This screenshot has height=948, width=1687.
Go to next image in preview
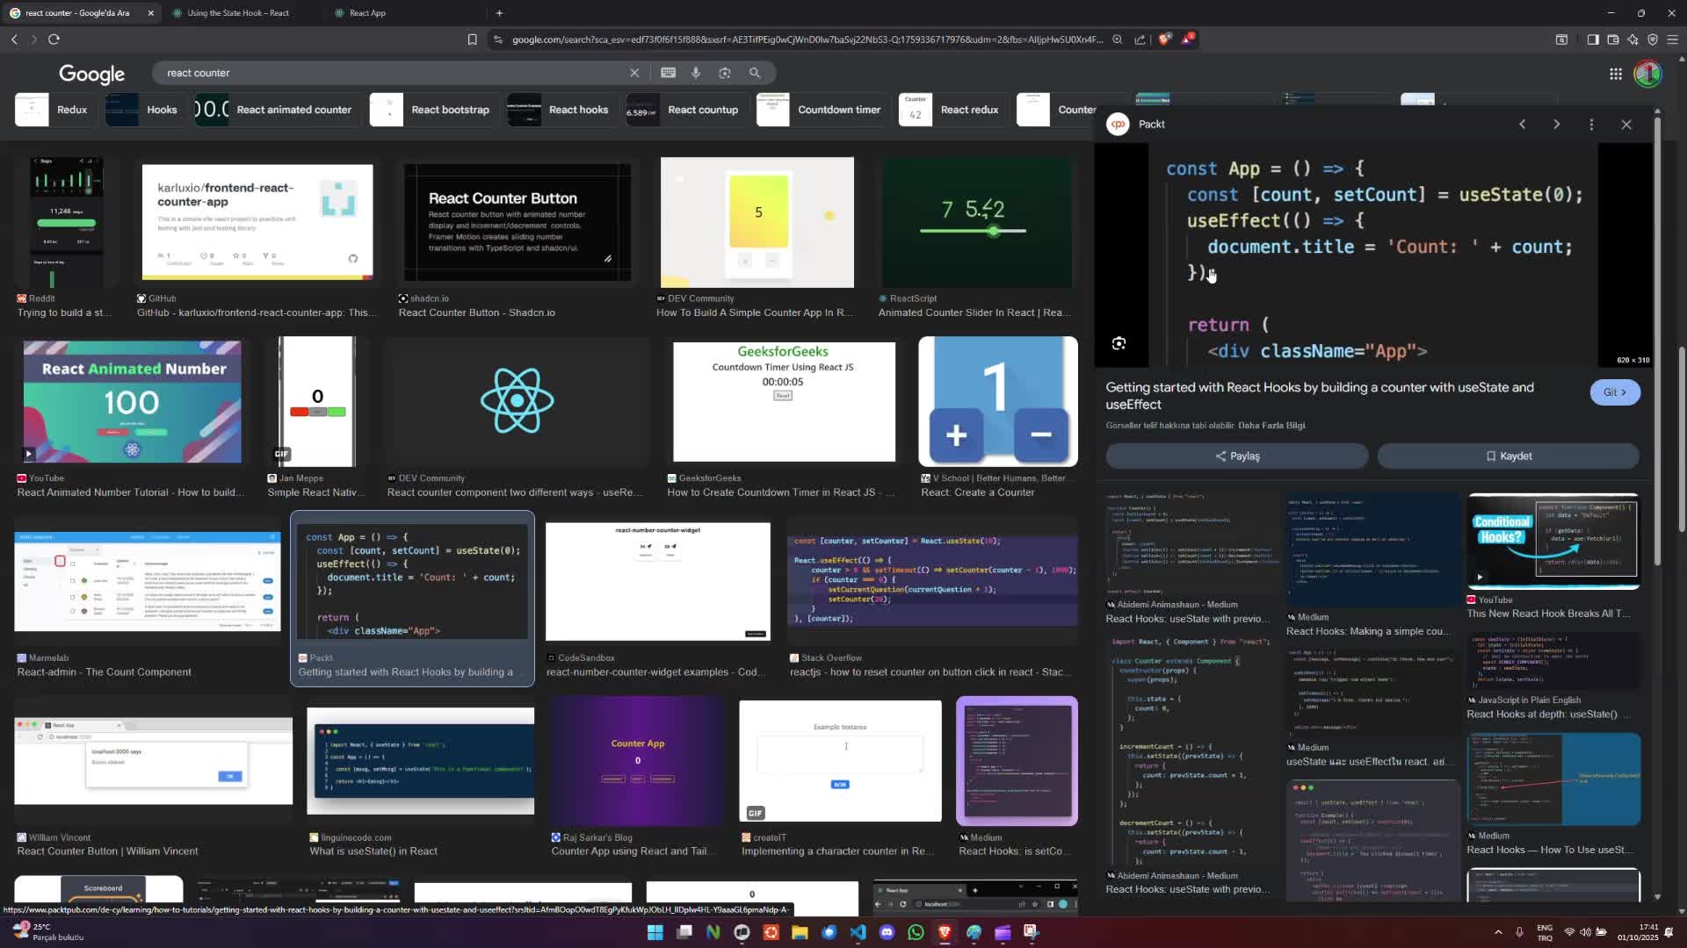[1556, 124]
